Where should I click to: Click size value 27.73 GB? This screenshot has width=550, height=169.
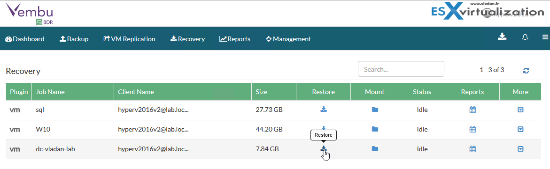point(269,110)
